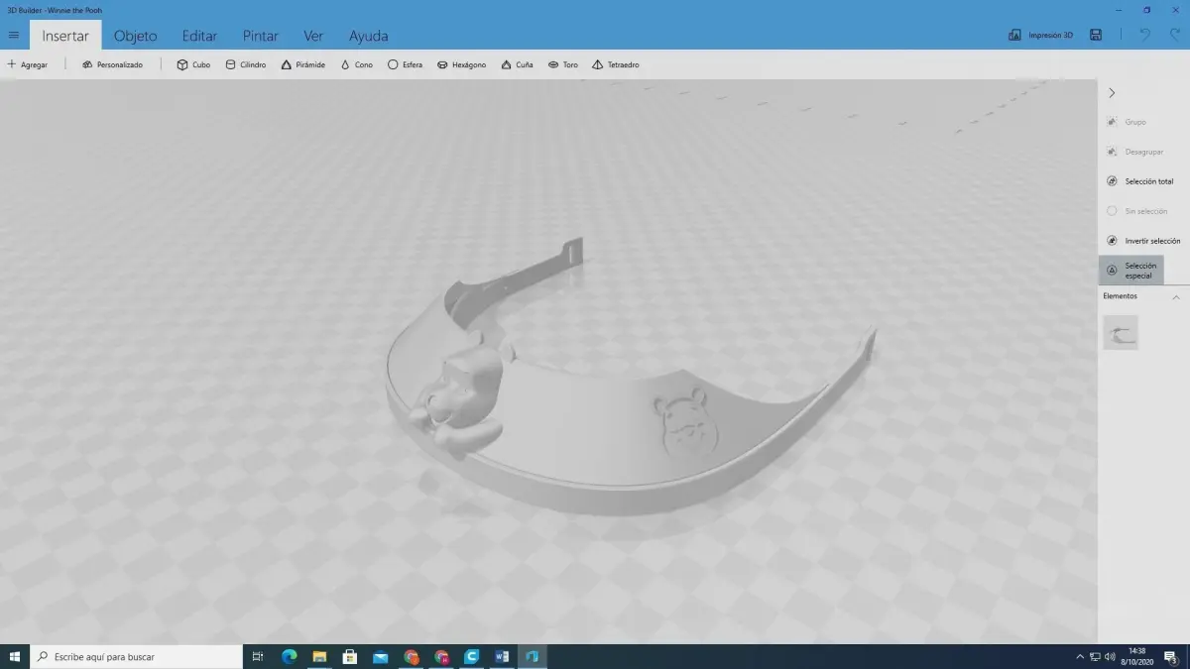1190x669 pixels.
Task: Open Word from the taskbar
Action: tap(502, 656)
